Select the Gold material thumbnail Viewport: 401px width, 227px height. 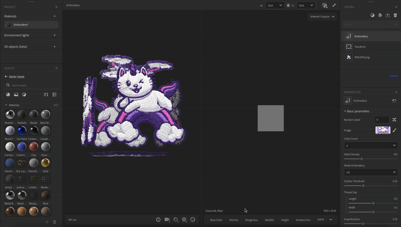click(x=46, y=163)
